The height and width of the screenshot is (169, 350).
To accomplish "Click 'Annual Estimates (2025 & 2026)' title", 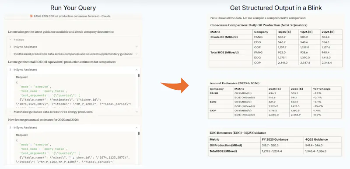I will [x=234, y=83].
